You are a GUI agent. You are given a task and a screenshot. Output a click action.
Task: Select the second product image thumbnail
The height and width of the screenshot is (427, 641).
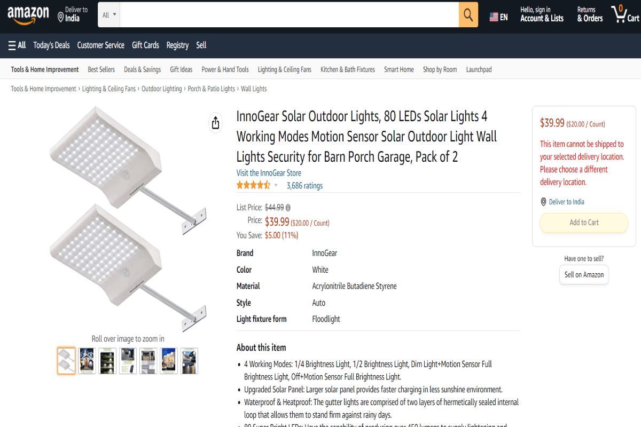[87, 361]
